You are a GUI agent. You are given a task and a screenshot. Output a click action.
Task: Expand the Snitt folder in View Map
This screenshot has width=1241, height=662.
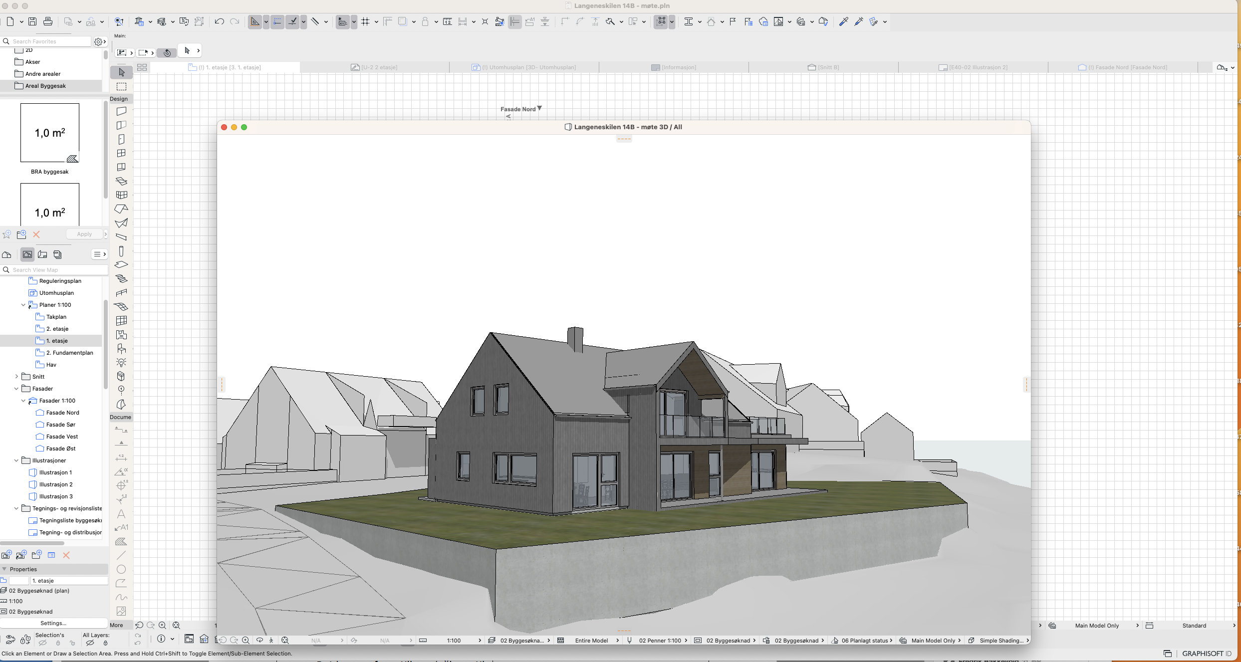(x=16, y=377)
